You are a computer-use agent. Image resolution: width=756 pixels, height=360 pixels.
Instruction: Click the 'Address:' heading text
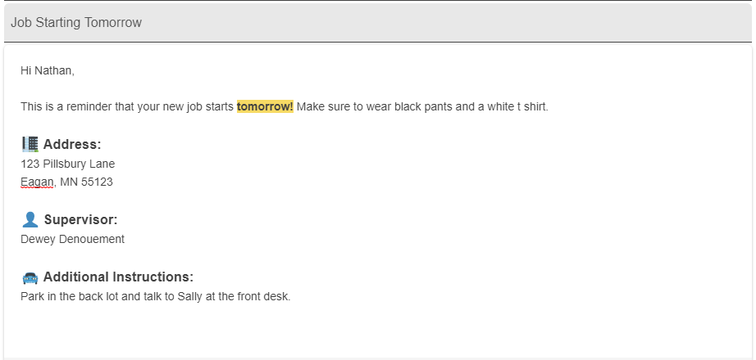(72, 145)
